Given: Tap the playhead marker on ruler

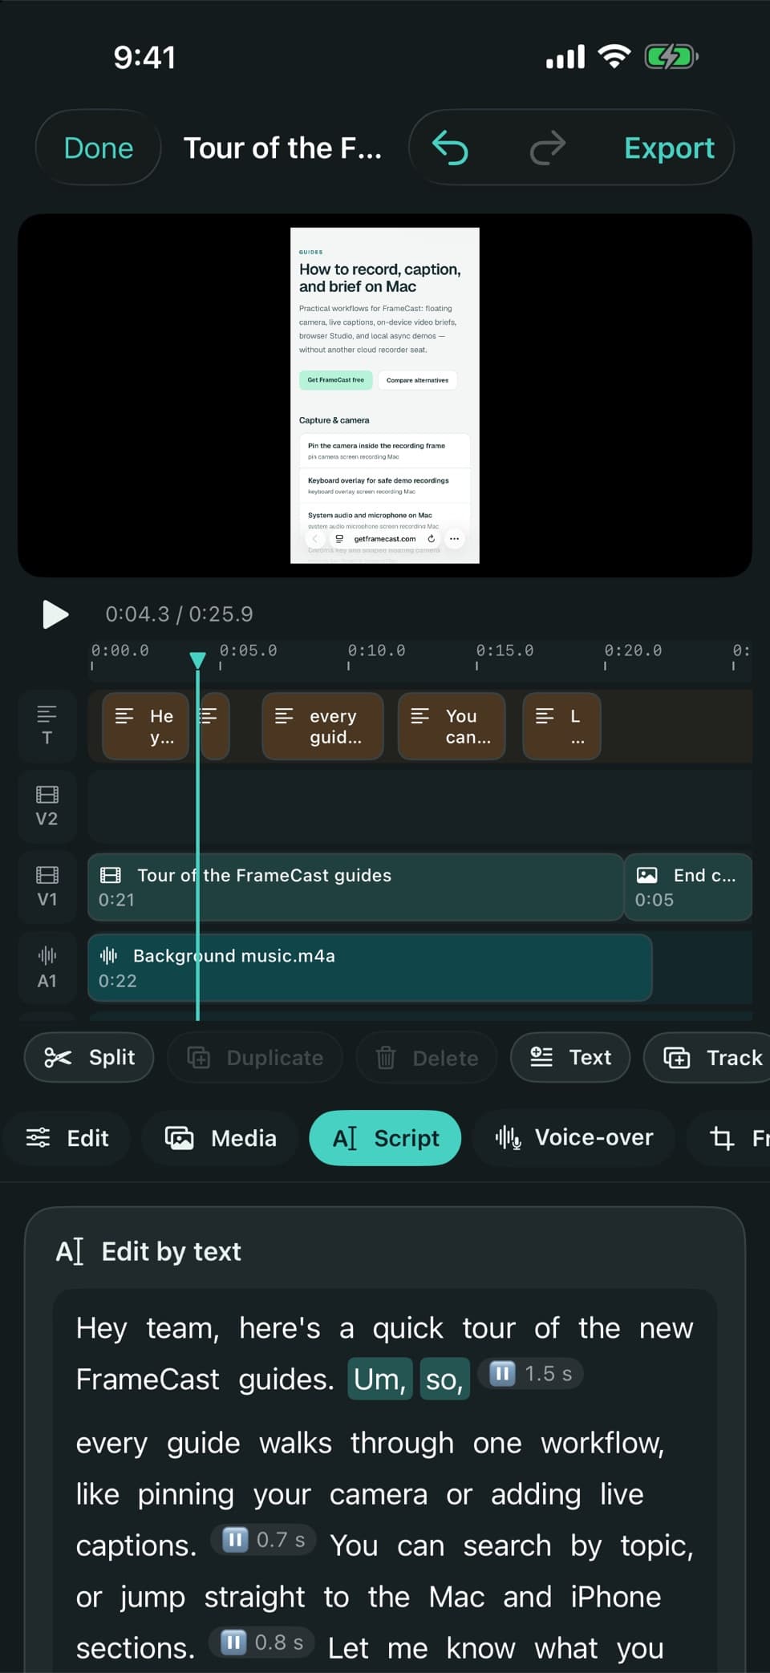Looking at the screenshot, I should (197, 660).
